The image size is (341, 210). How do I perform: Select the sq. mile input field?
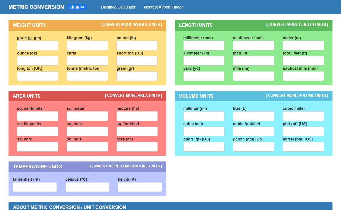point(87,147)
